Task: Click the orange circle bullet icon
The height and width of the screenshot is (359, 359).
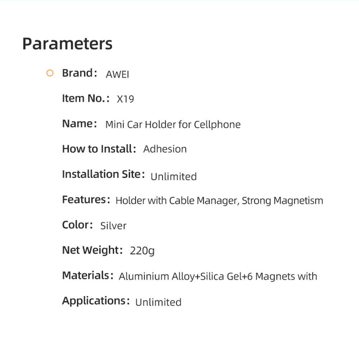Action: 50,73
